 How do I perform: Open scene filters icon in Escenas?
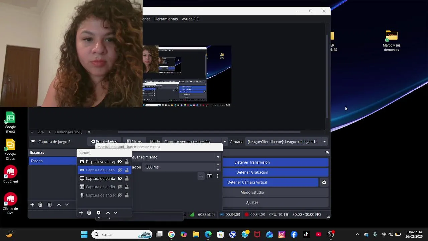point(49,205)
